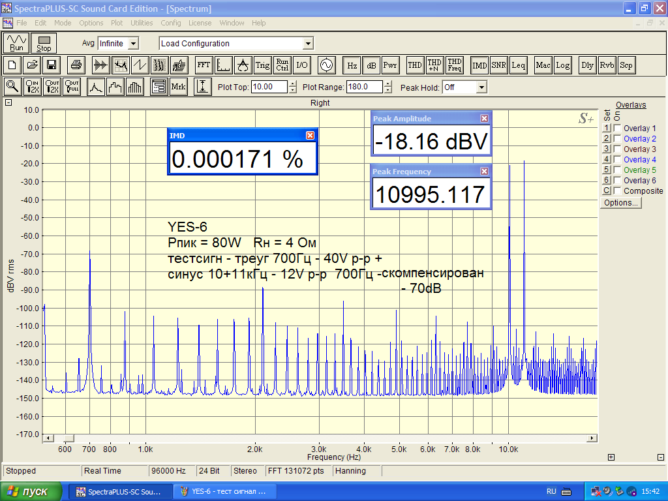Click the Run button with sine wave

pyautogui.click(x=17, y=43)
